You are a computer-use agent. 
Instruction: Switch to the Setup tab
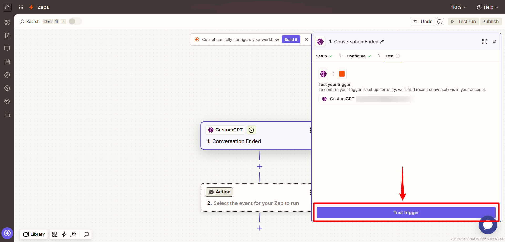tap(324, 56)
